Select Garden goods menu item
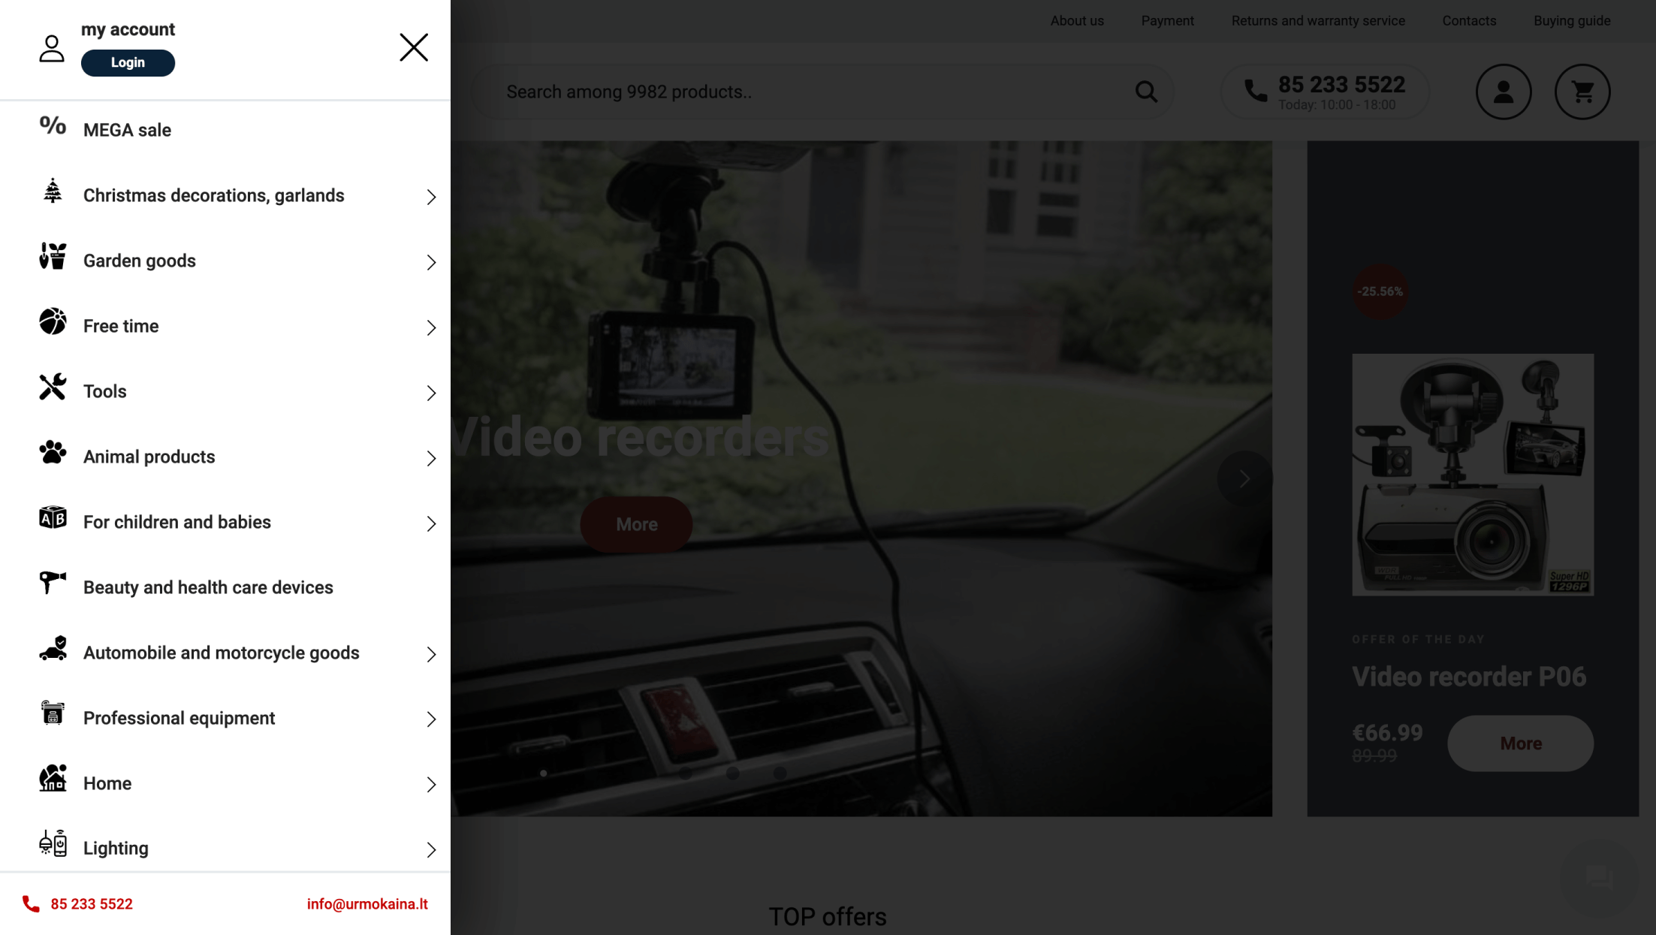 point(140,261)
